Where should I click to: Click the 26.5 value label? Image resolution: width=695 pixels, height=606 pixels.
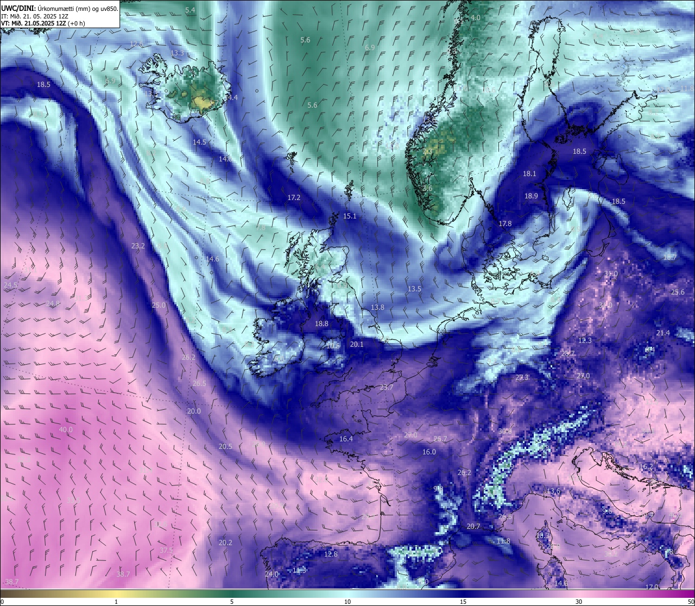click(x=199, y=383)
